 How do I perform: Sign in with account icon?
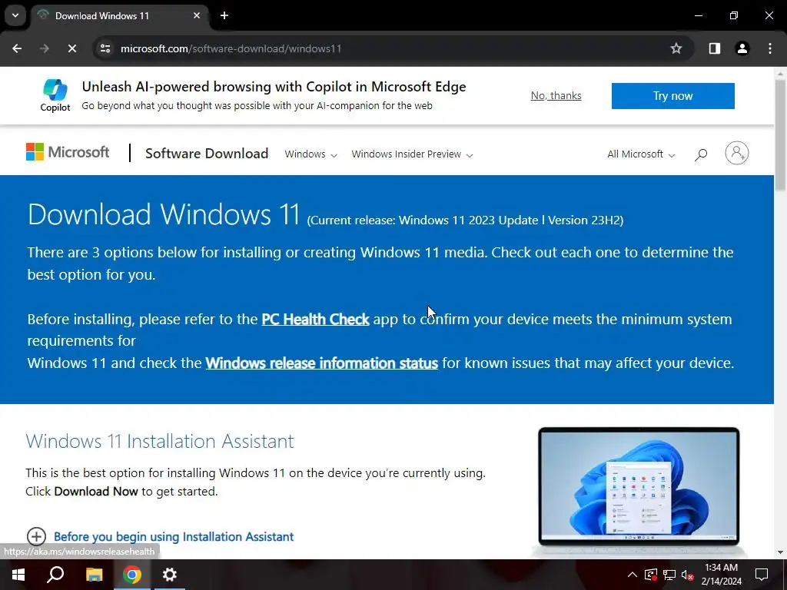tap(737, 153)
